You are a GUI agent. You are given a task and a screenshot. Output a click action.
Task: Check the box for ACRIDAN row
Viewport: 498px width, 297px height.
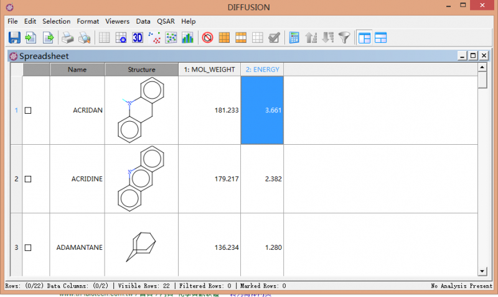tap(28, 111)
